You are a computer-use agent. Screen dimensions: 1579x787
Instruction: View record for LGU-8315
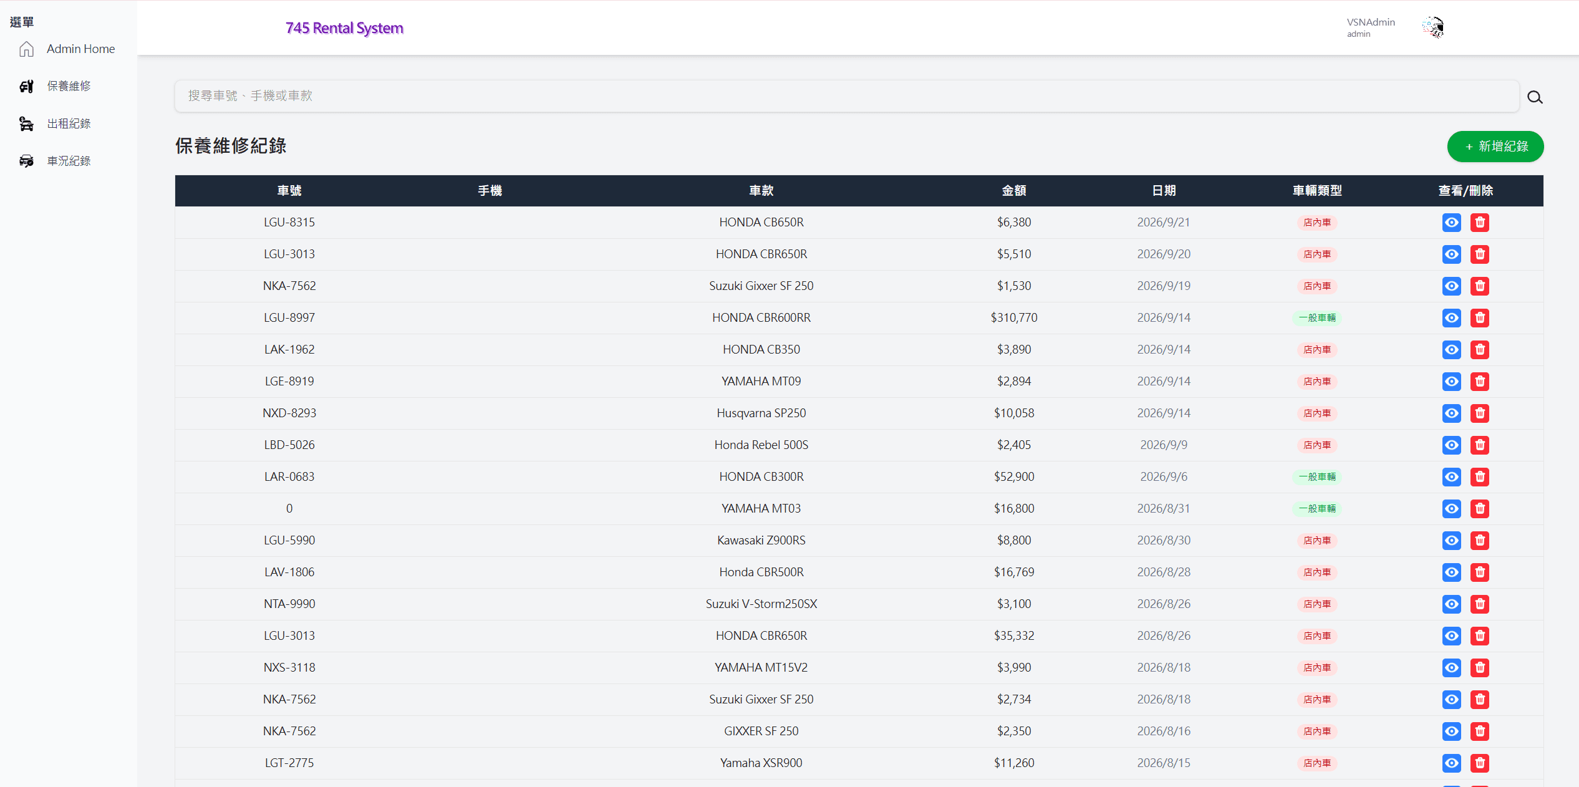[x=1452, y=223]
